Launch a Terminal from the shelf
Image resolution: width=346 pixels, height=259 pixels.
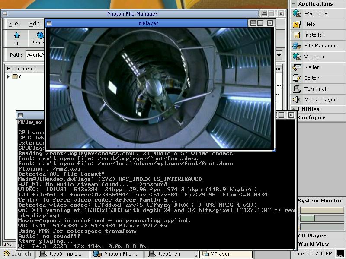coord(315,89)
